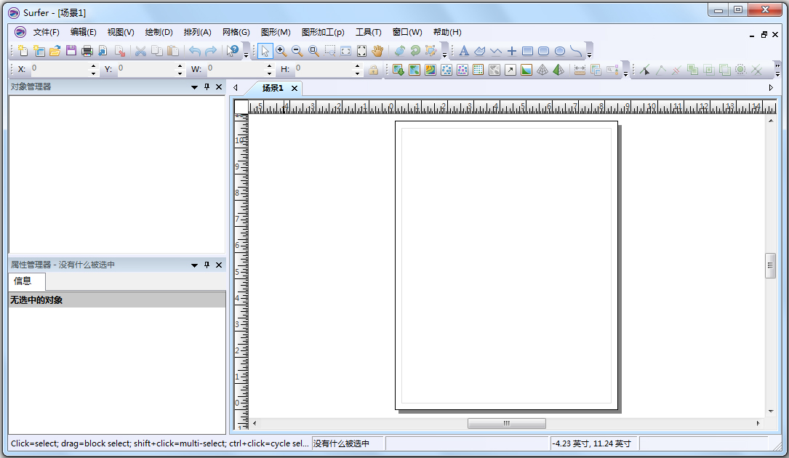The height and width of the screenshot is (458, 789).
Task: Select the Polygon drawing tool
Action: tap(480, 50)
